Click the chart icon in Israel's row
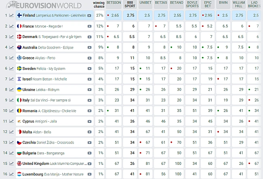This screenshot has width=263, height=179. pyautogui.click(x=11, y=79)
